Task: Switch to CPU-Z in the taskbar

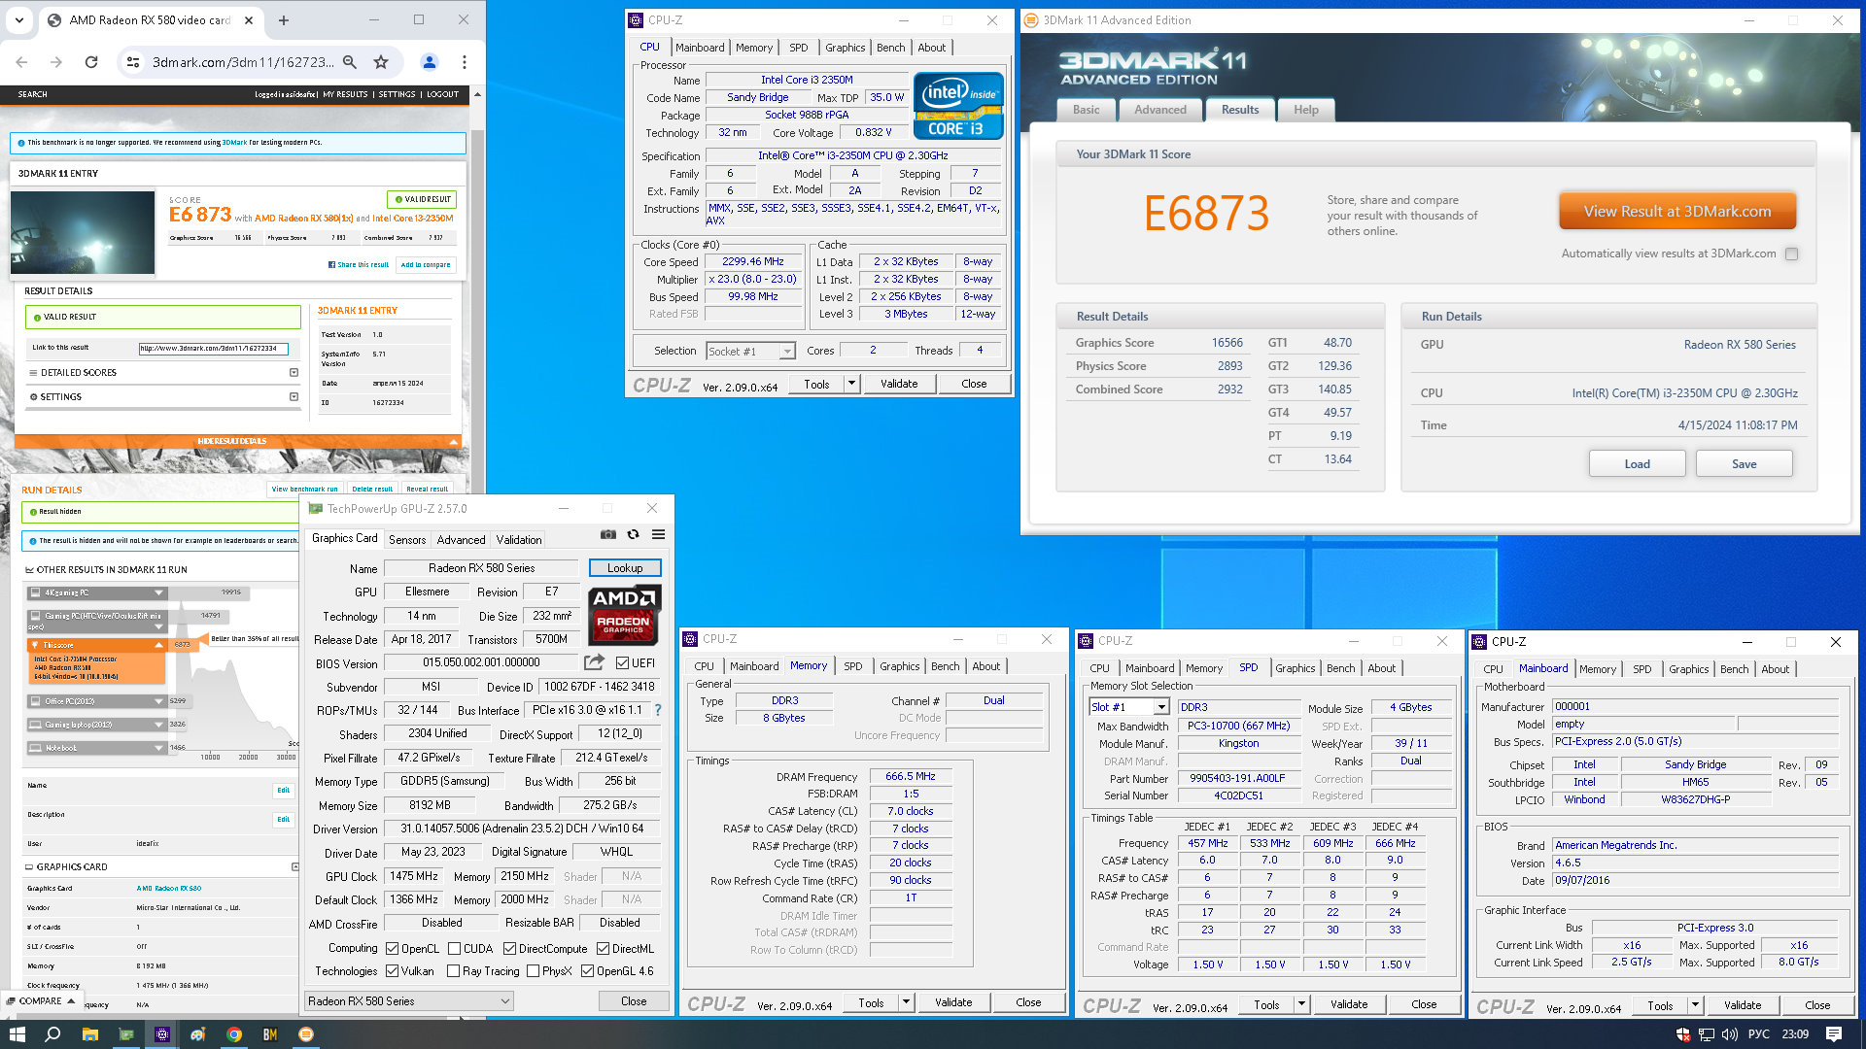Action: 162,1034
